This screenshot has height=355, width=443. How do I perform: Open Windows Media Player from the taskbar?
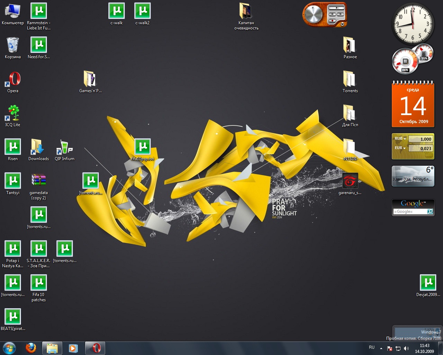click(x=73, y=348)
